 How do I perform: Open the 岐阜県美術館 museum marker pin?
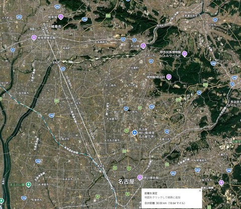click(x=34, y=38)
